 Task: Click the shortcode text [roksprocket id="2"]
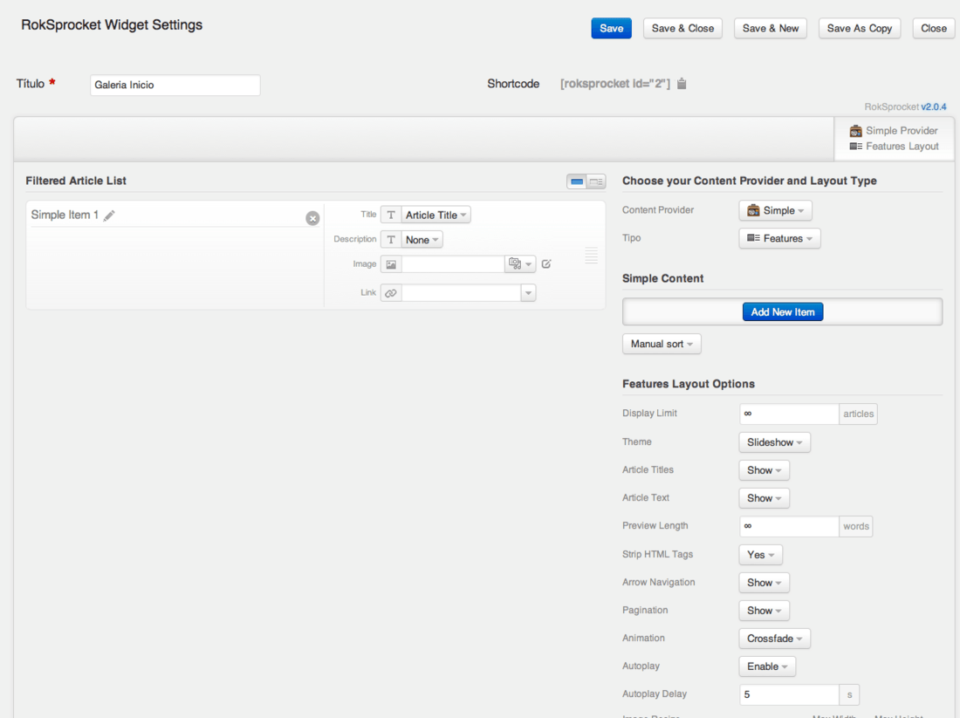coord(615,84)
